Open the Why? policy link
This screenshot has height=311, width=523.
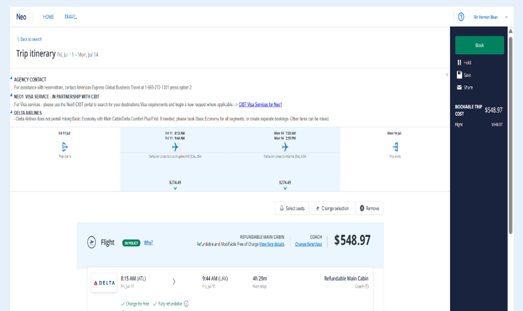click(x=148, y=243)
